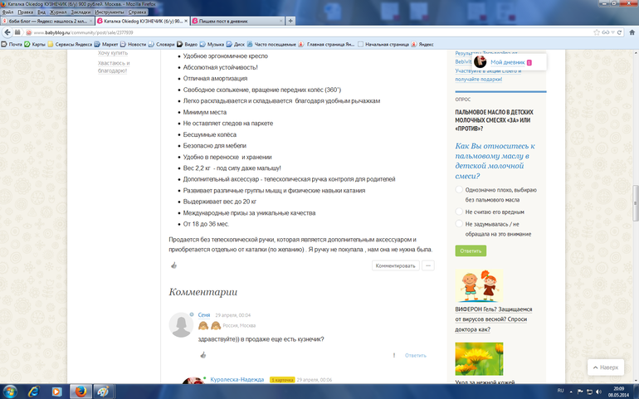Open Диск bookmark
Screen dimensions: 639x399
coord(236,44)
